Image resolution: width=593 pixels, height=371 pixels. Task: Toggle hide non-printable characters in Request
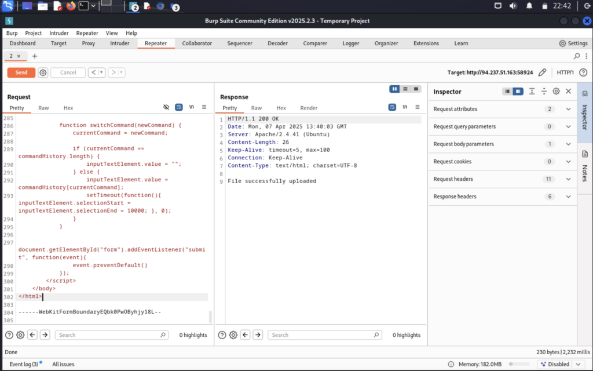[166, 107]
